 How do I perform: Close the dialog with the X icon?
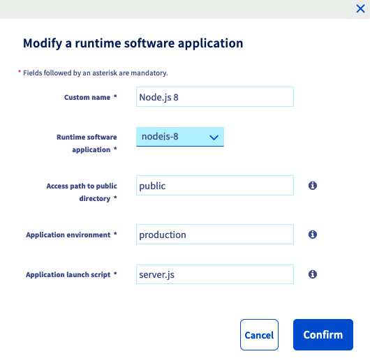tap(360, 9)
